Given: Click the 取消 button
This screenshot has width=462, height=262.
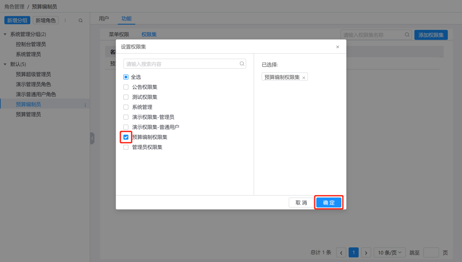Looking at the screenshot, I should click(301, 203).
